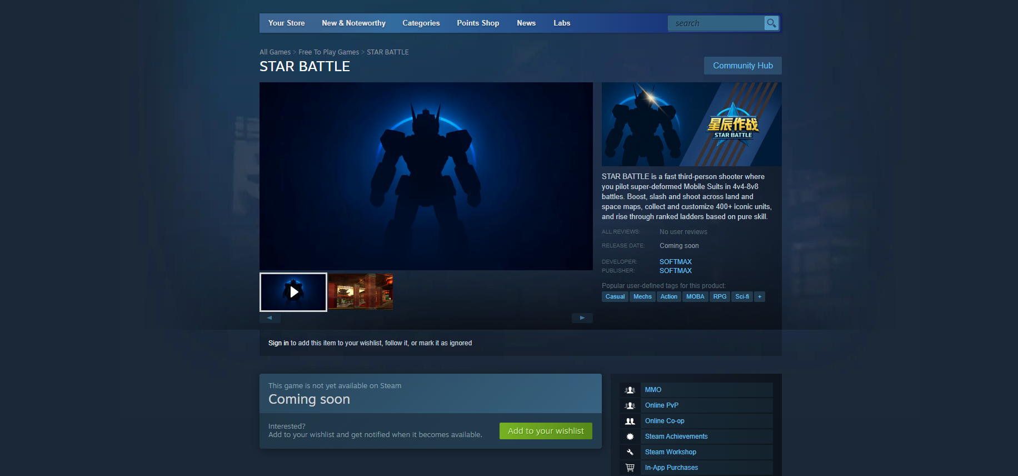
Task: Add STAR BATTLE to your wishlist
Action: click(x=546, y=431)
